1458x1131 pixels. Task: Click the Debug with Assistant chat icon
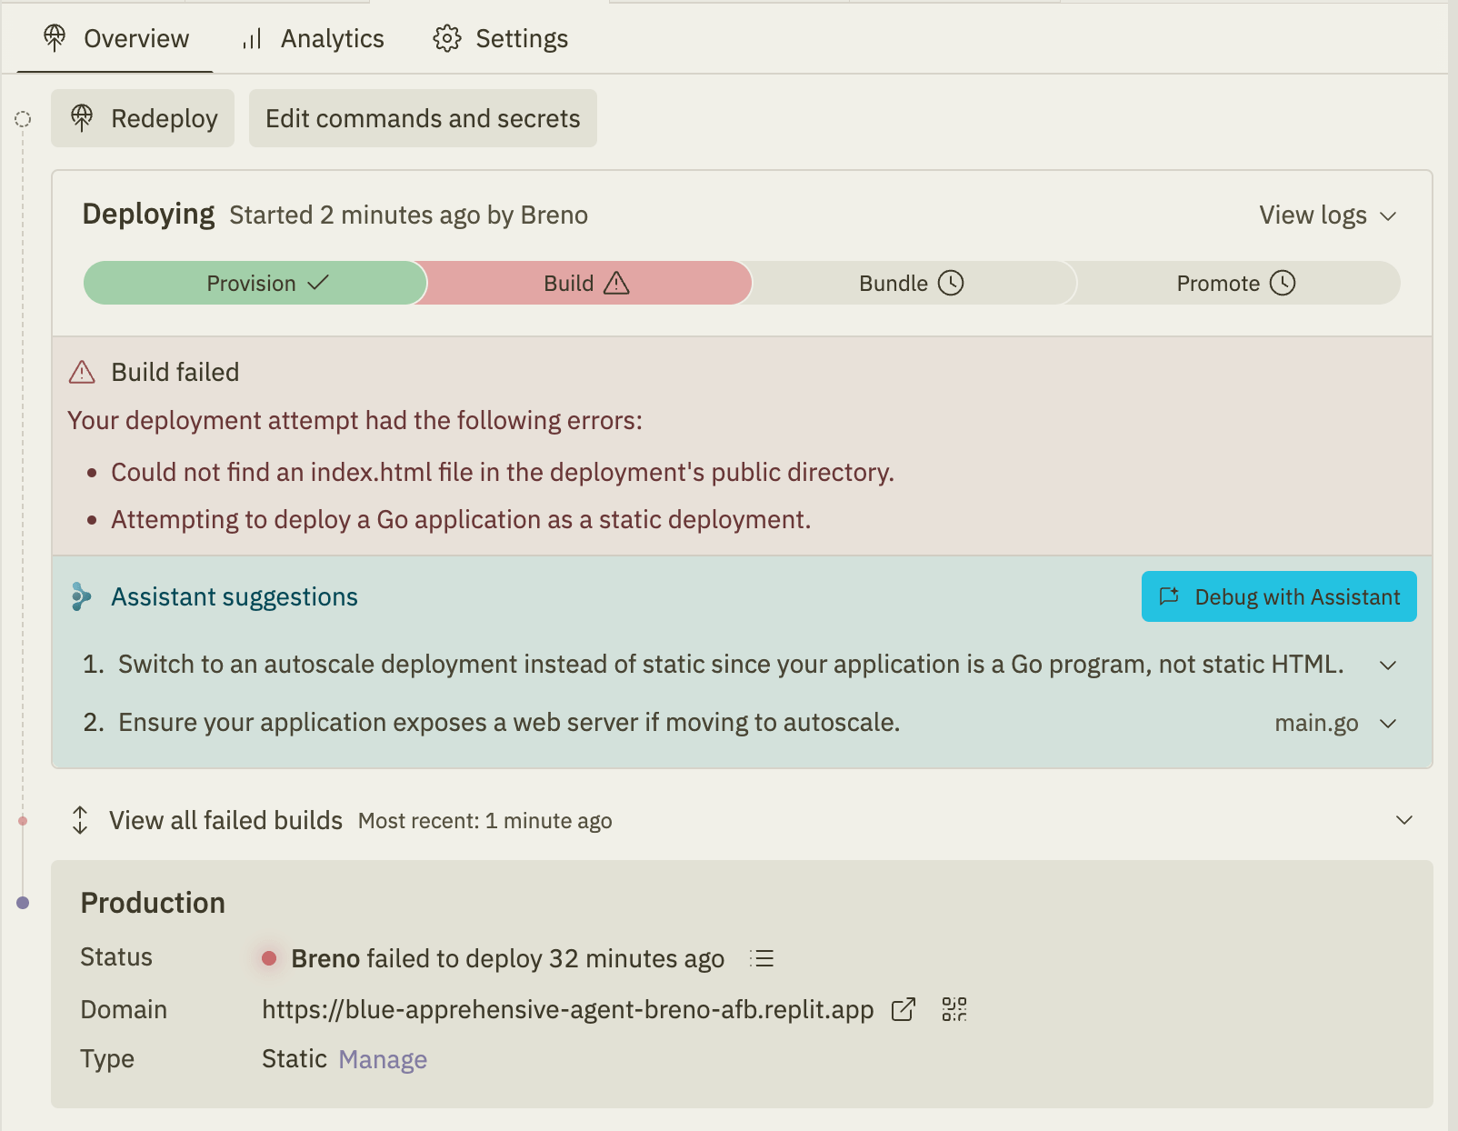tap(1169, 596)
